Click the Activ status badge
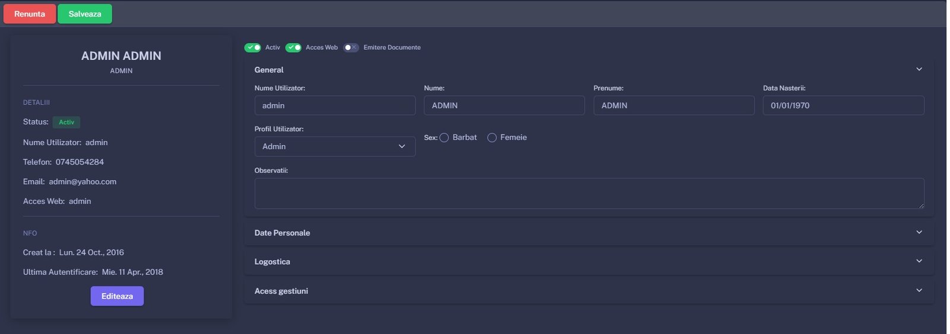The height and width of the screenshot is (334, 950). pos(66,122)
